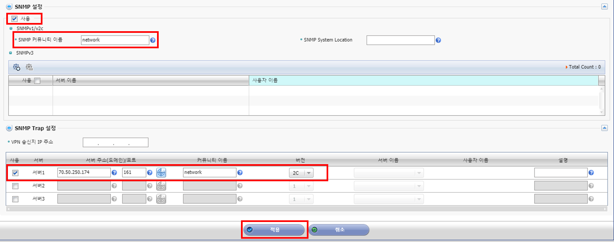Click help icon next to 서버1 address
This screenshot has width=614, height=242.
point(114,173)
